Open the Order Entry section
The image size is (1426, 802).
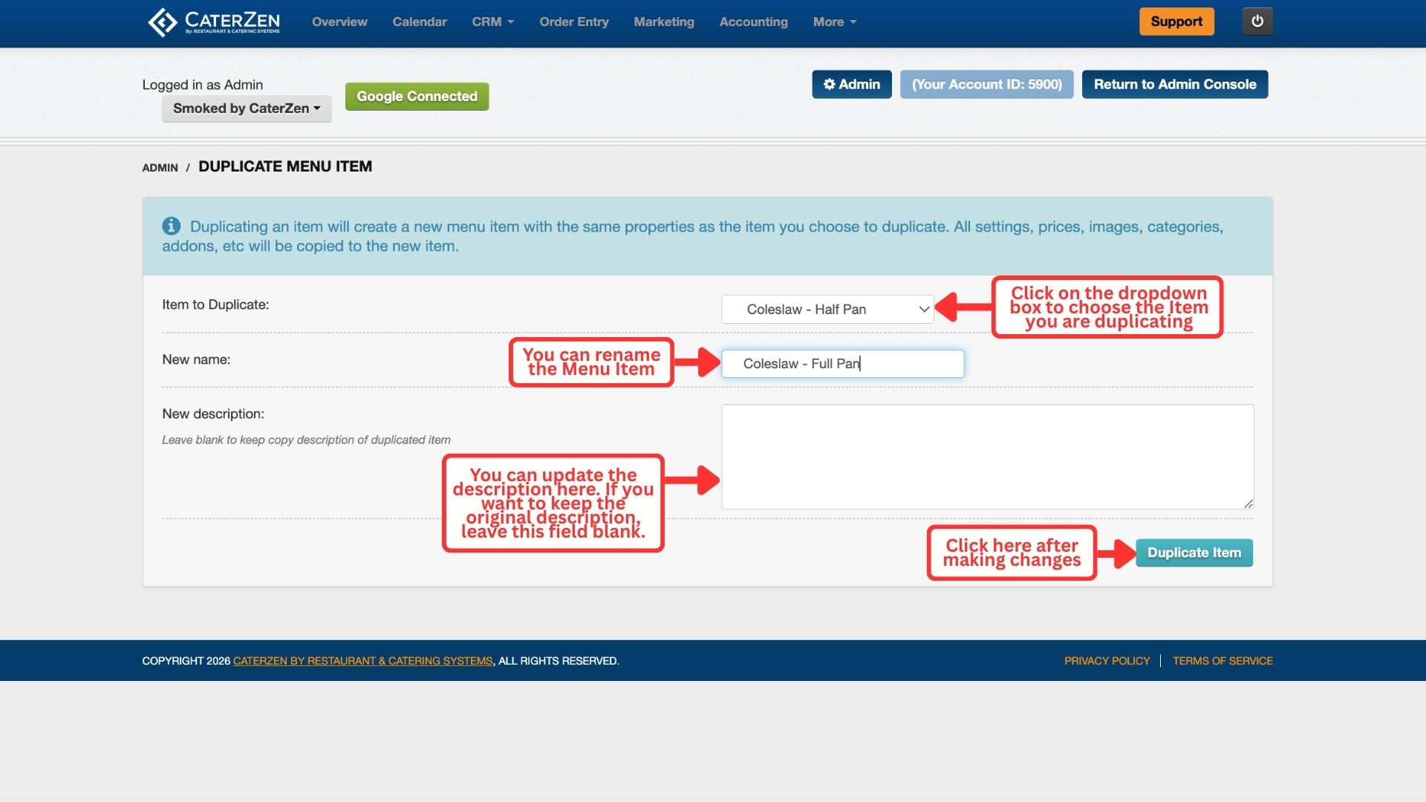point(573,22)
